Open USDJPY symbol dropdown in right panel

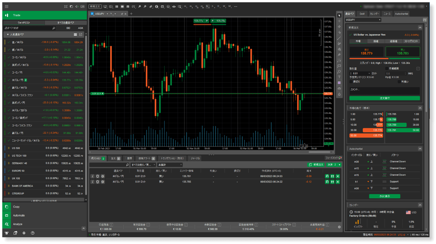pyautogui.click(x=363, y=20)
